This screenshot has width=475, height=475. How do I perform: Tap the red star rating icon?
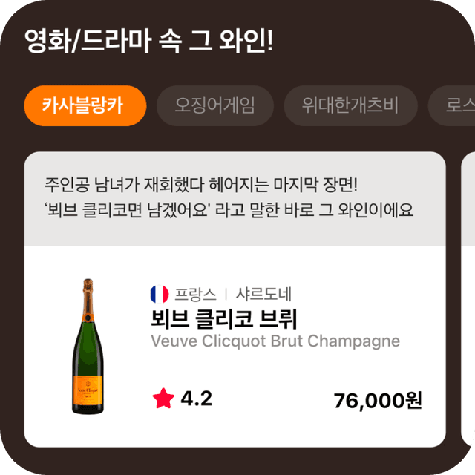[163, 399]
